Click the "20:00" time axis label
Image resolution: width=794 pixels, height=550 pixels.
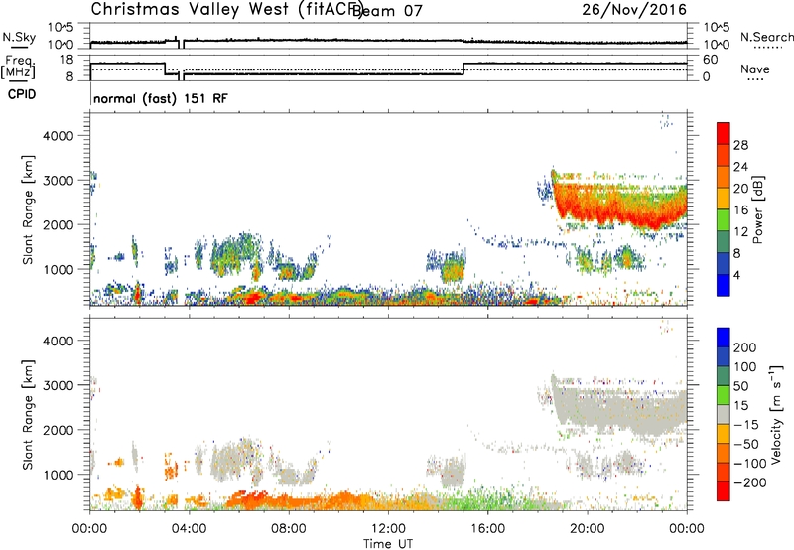coord(587,529)
